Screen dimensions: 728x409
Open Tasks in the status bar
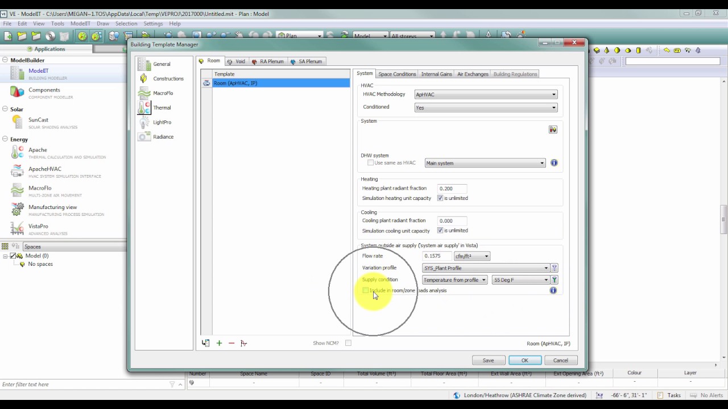point(669,395)
